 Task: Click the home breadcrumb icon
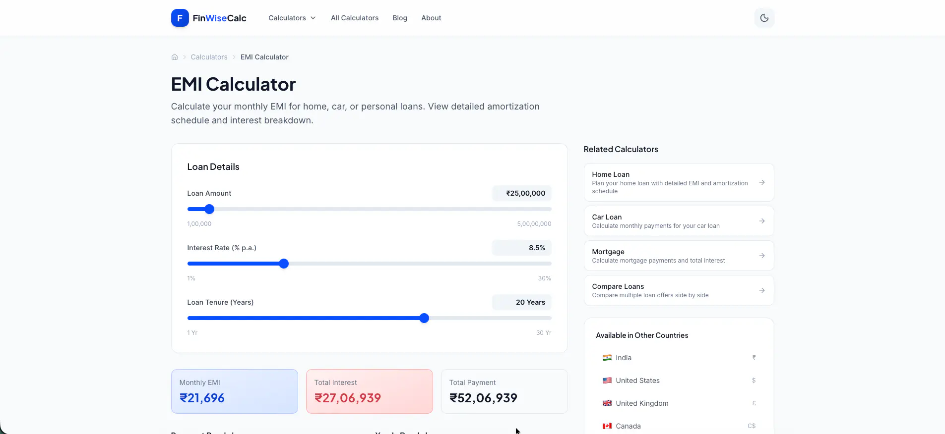pyautogui.click(x=175, y=57)
